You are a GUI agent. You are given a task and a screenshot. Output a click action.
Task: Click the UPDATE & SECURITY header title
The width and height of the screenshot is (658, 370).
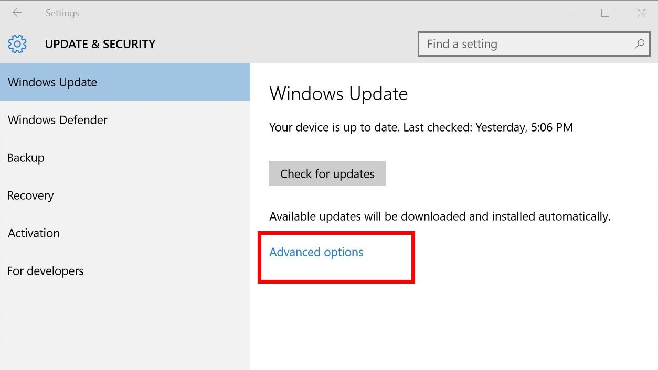point(100,44)
